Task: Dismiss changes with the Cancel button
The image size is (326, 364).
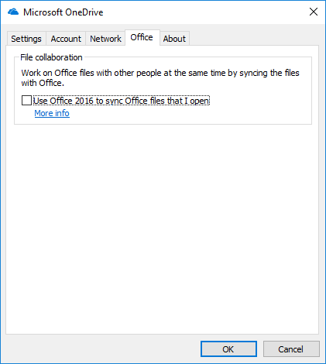Action: point(291,349)
